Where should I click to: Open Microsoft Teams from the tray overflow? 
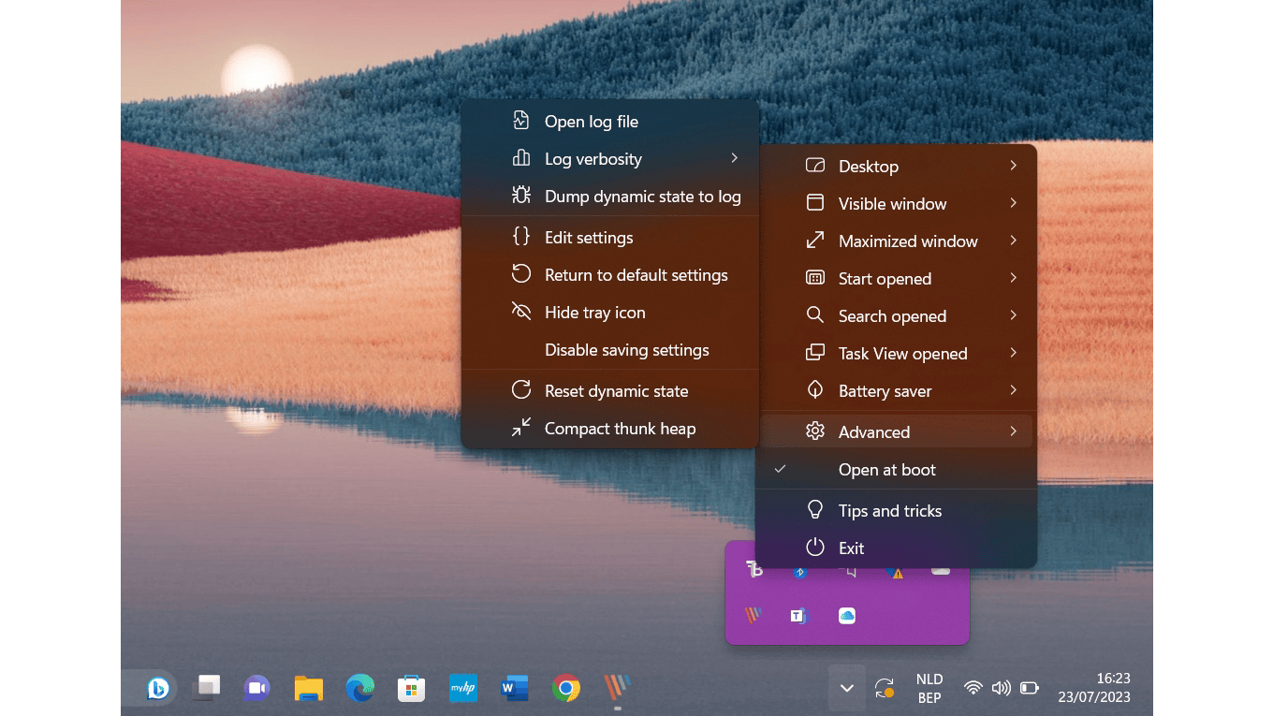(x=798, y=616)
